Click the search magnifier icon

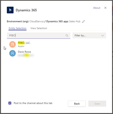coord(67,35)
